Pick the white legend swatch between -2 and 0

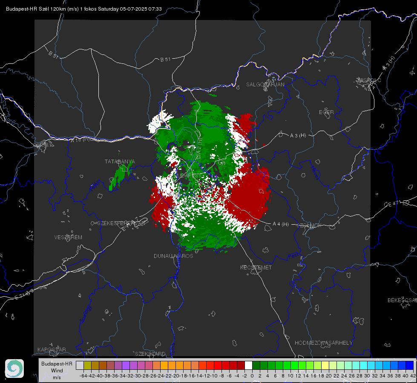pos(248,365)
